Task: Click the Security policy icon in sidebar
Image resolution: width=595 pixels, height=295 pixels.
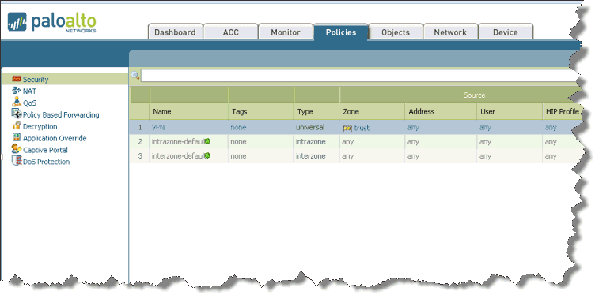Action: 17,79
